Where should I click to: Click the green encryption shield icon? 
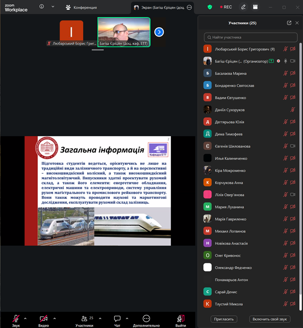point(210,7)
